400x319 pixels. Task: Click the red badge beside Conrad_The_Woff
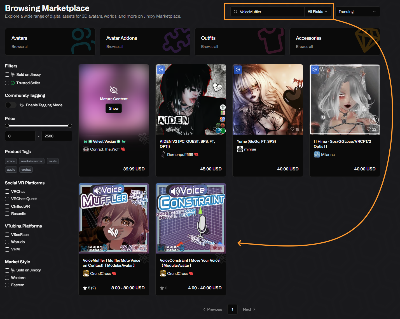coord(123,149)
